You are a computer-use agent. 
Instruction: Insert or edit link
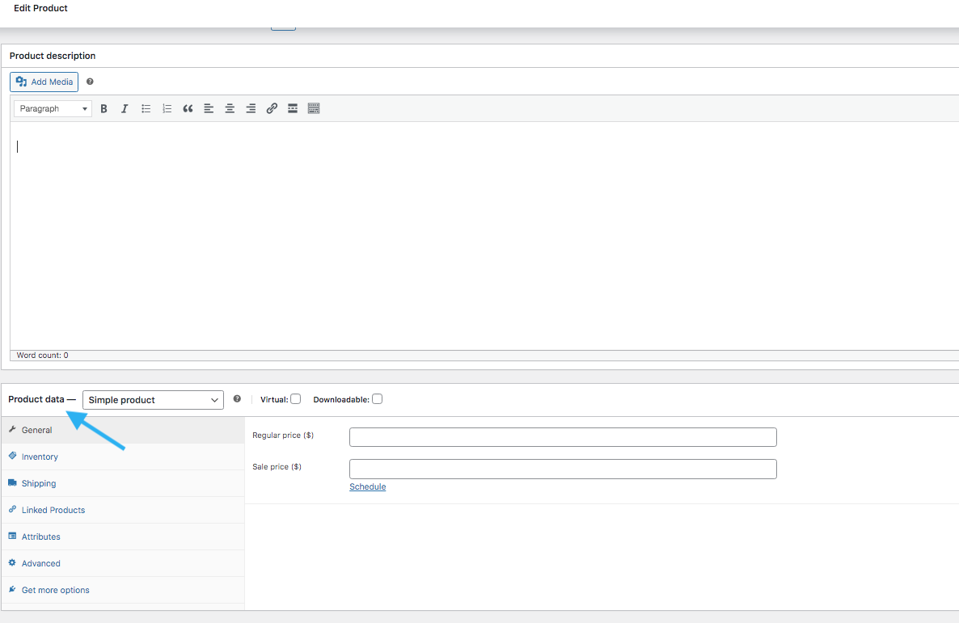[x=272, y=109]
